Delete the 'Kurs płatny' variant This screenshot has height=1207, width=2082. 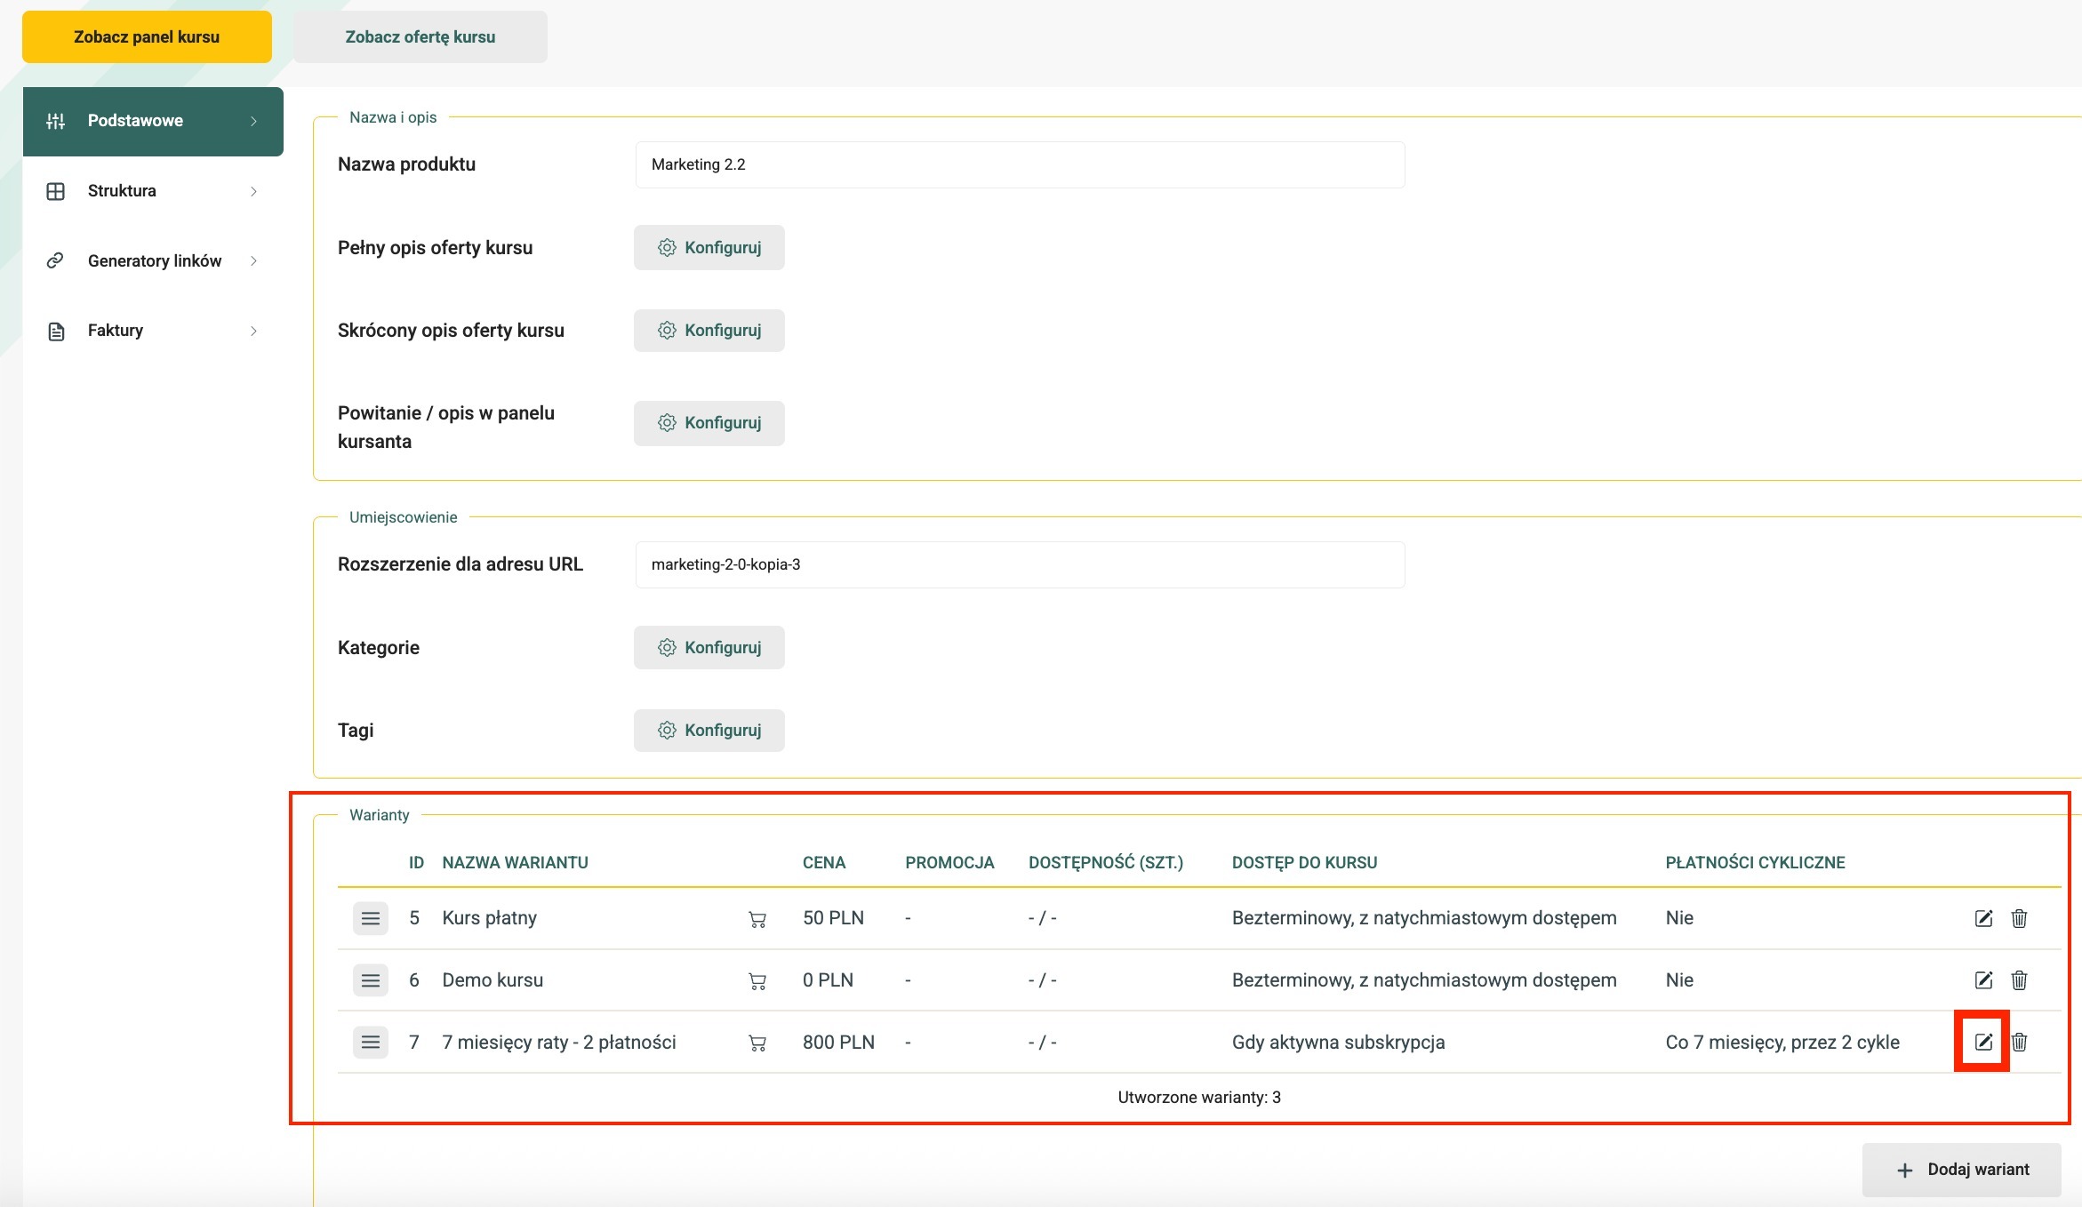[2019, 918]
